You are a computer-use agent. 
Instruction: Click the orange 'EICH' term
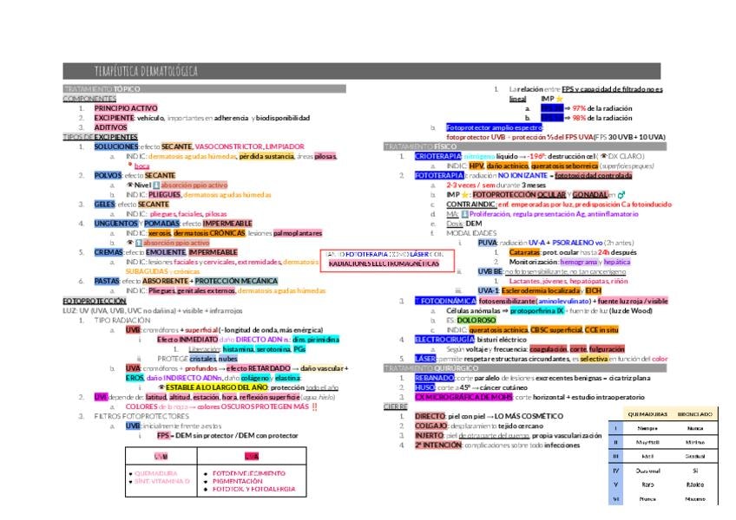click(594, 290)
